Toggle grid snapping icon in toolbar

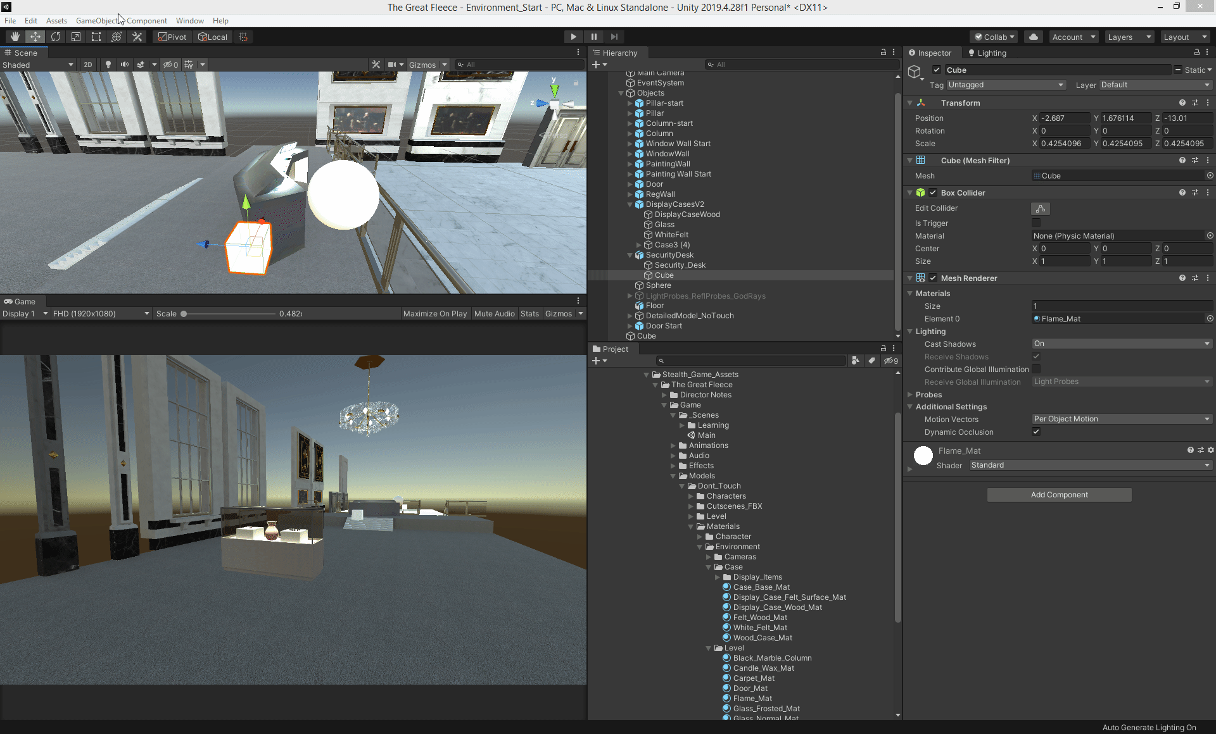(x=243, y=37)
